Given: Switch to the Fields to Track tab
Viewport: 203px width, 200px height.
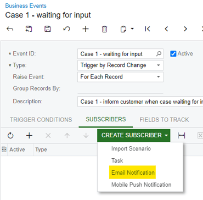Looking at the screenshot, I should [164, 120].
